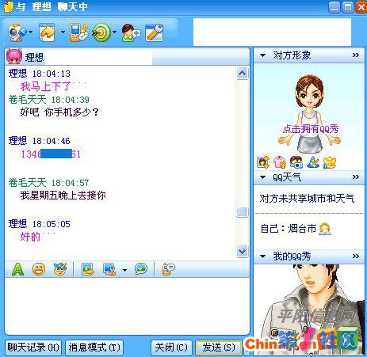367x357 pixels.
Task: Open the mobile phone messaging icon
Action: point(78,32)
